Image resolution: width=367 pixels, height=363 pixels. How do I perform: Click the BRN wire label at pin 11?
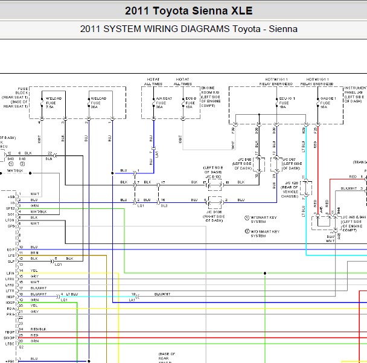[x=34, y=252]
